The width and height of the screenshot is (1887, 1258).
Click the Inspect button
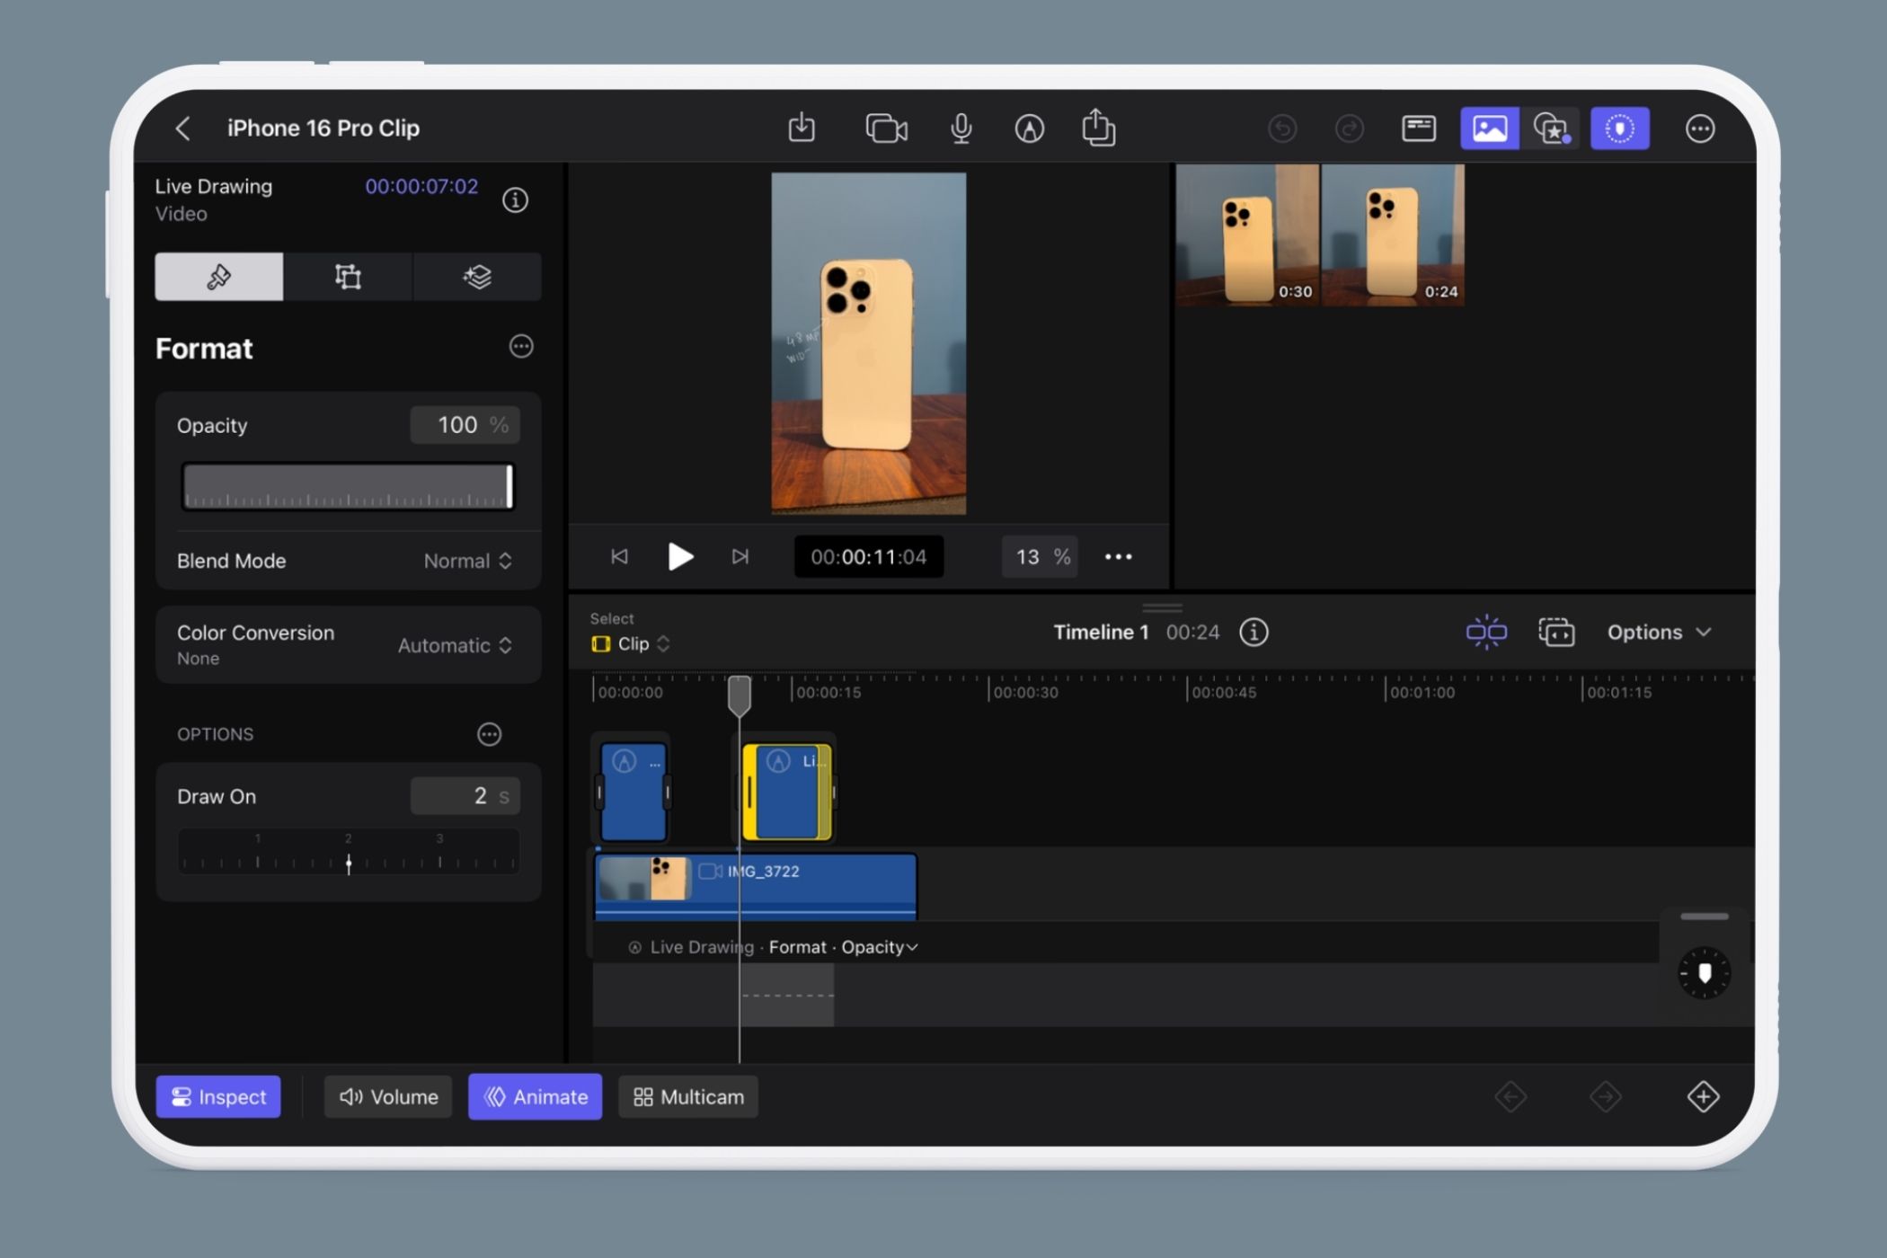click(217, 1096)
